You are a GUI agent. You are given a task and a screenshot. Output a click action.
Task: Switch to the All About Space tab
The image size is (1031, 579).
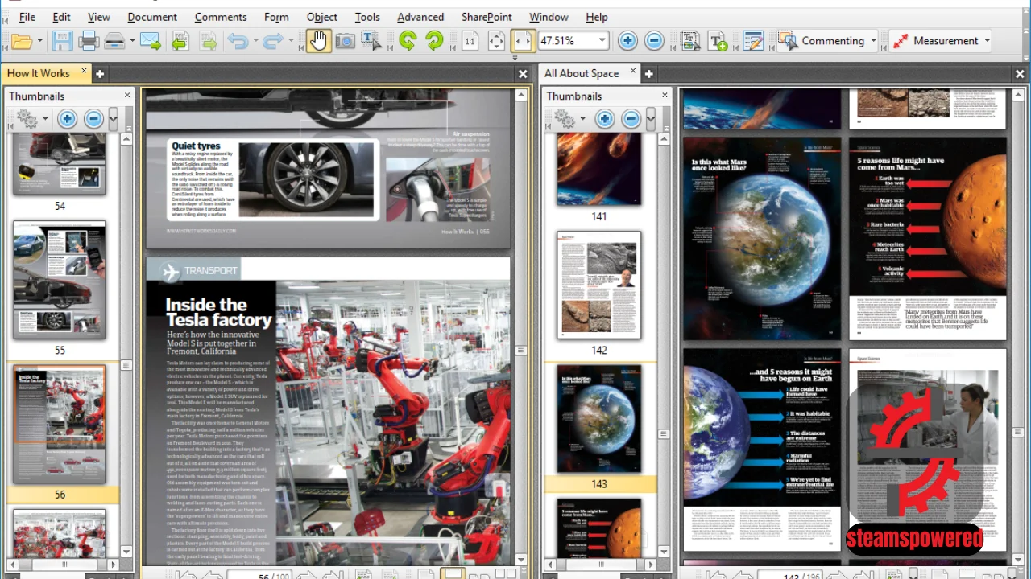tap(582, 73)
